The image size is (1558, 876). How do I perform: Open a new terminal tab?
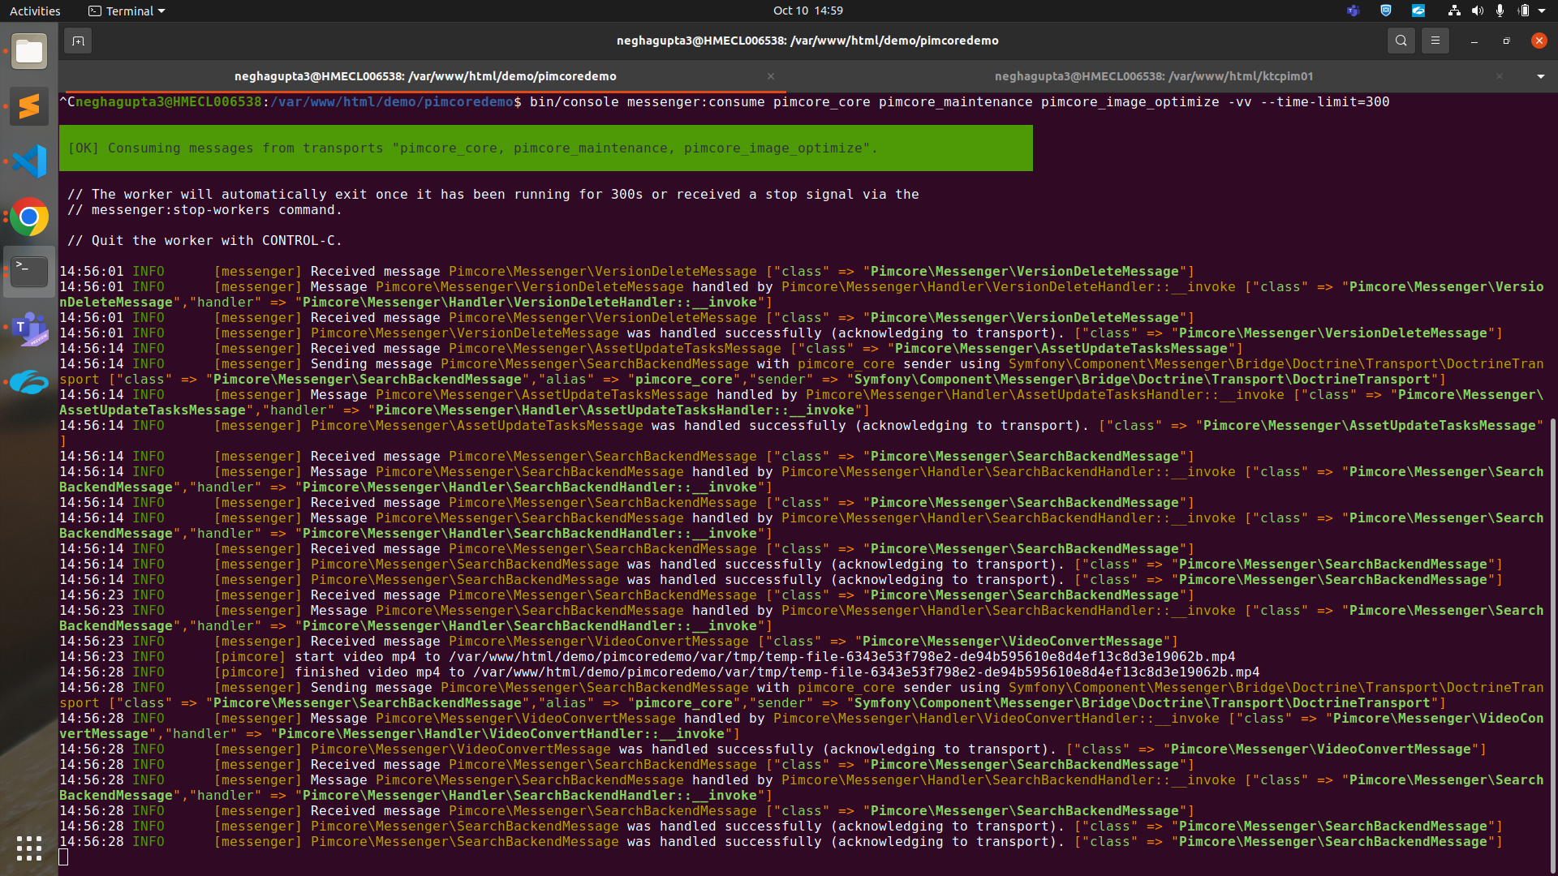coord(78,40)
